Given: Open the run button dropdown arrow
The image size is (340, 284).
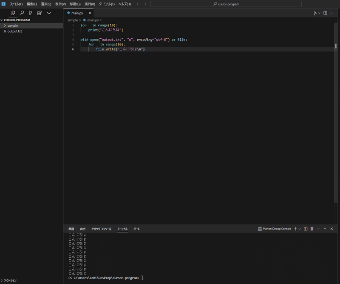Looking at the screenshot, I should click(319, 13).
